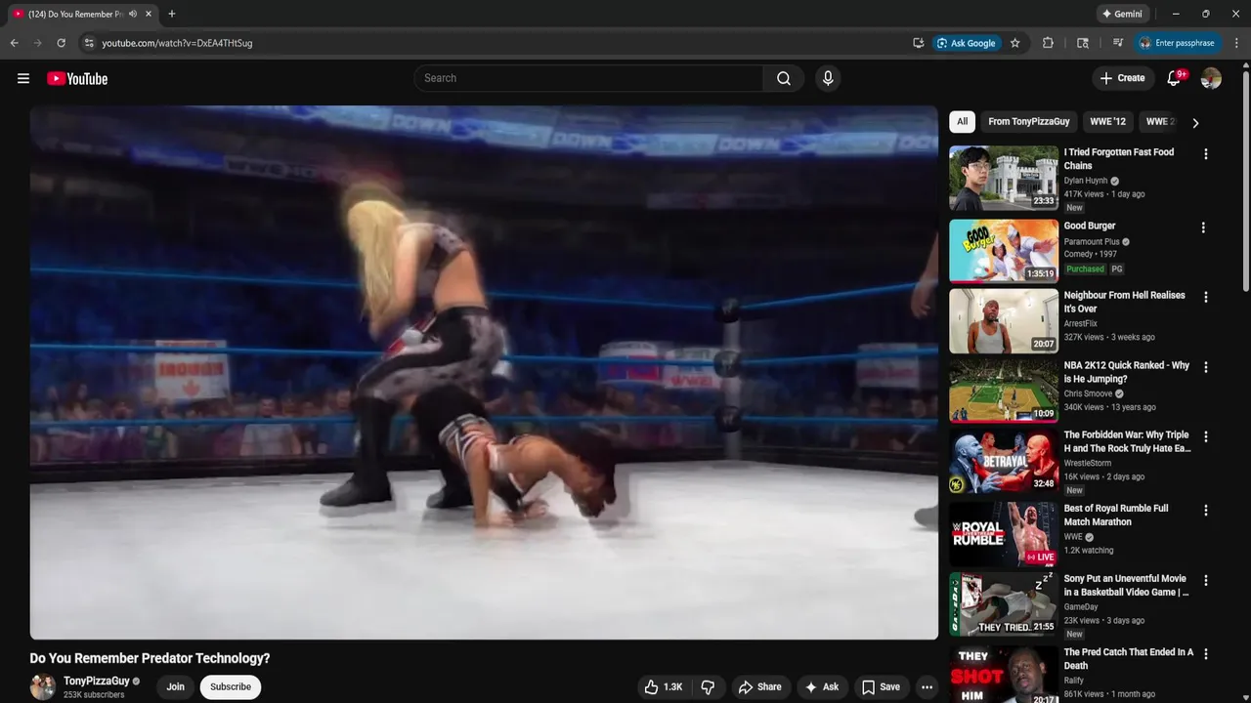Viewport: 1251px width, 703px height.
Task: Open Royal Rumble live stream thumbnail
Action: [x=1004, y=534]
